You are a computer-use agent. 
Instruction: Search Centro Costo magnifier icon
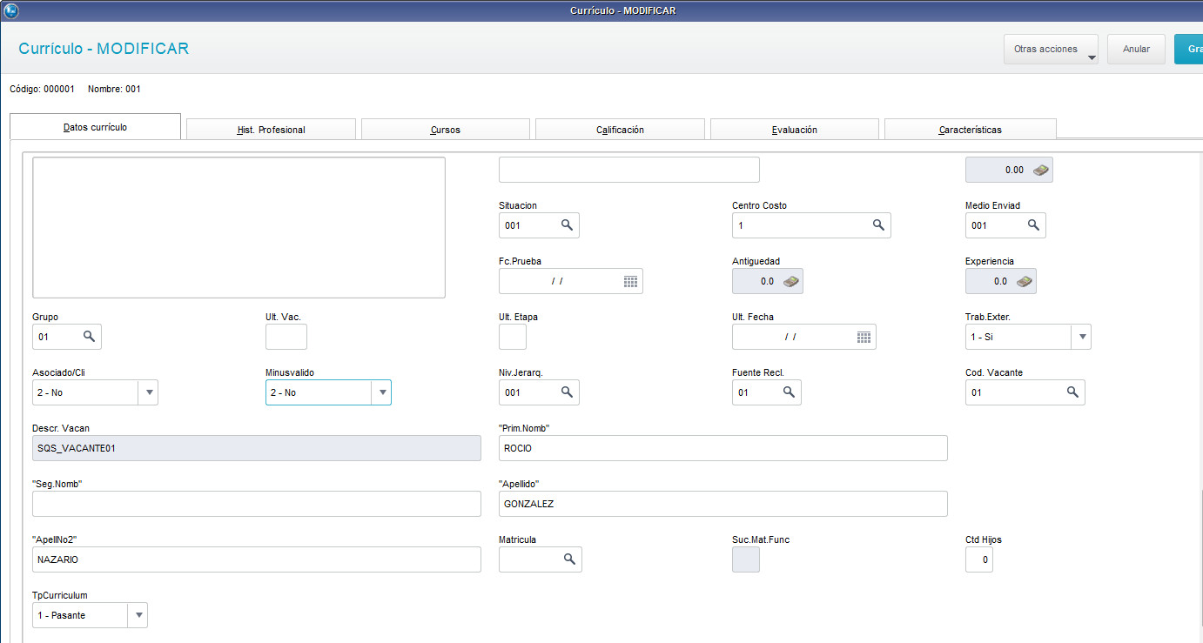(x=878, y=224)
